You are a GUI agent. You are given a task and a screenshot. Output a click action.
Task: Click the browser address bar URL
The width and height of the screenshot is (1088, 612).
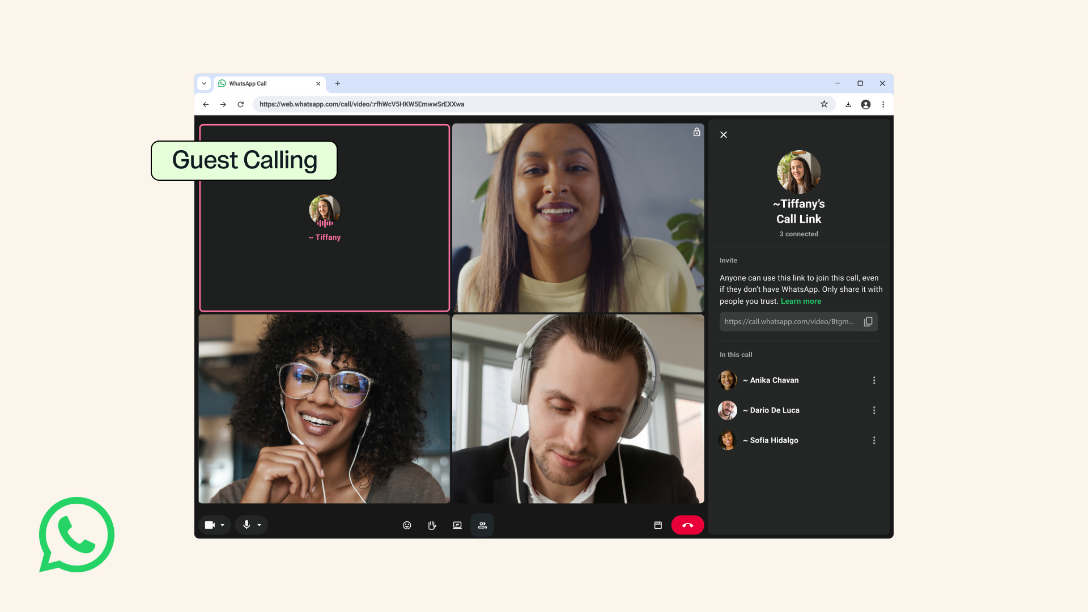[362, 104]
